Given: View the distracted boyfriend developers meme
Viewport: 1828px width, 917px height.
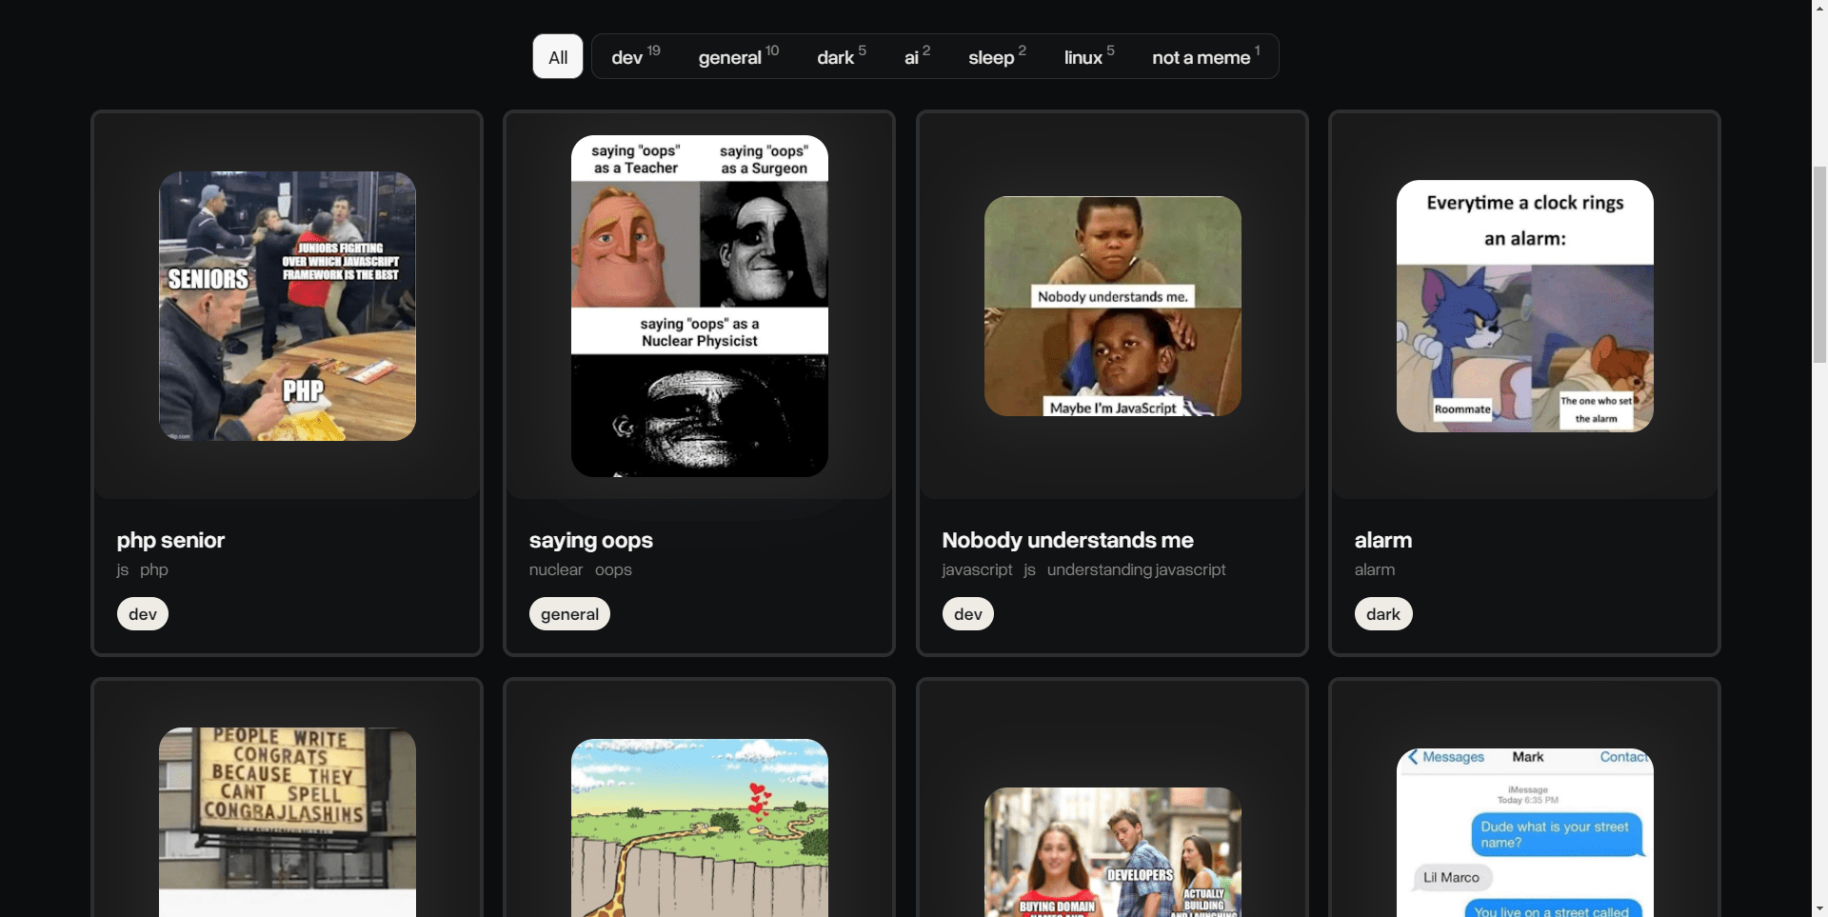Looking at the screenshot, I should tap(1112, 850).
